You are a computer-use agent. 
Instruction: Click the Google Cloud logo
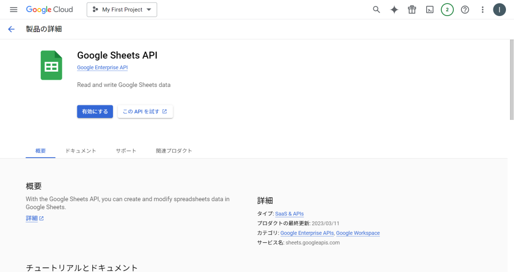50,10
